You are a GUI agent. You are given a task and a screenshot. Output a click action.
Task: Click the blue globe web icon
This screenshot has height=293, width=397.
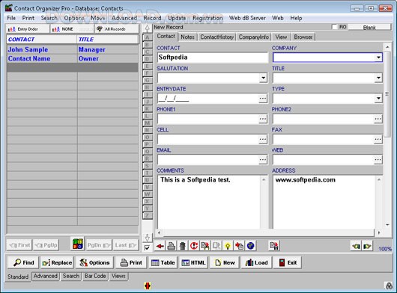coord(251,245)
